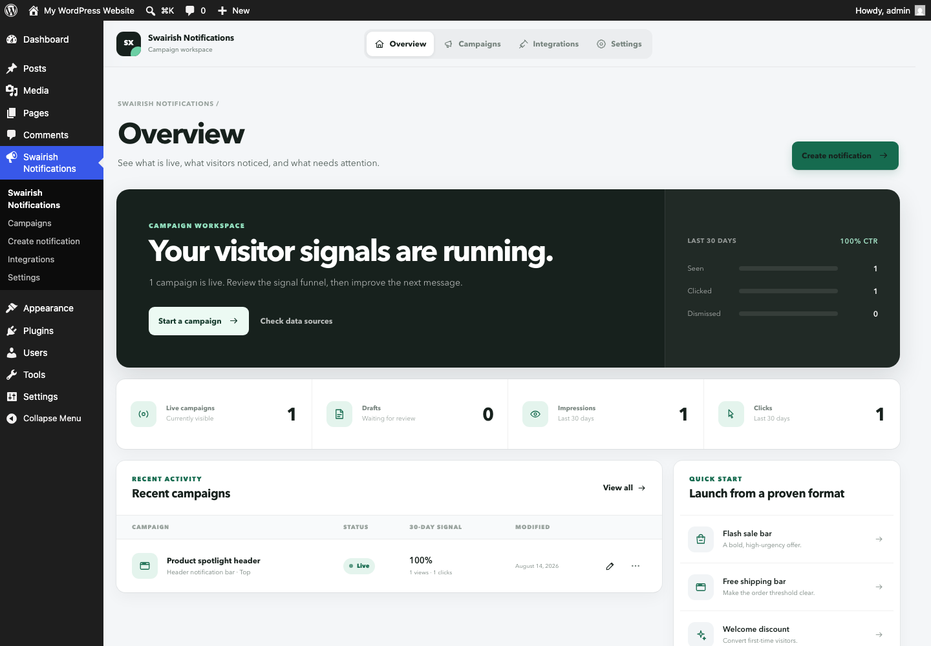Open the Product spotlight header campaign
This screenshot has width=931, height=646.
(x=213, y=561)
